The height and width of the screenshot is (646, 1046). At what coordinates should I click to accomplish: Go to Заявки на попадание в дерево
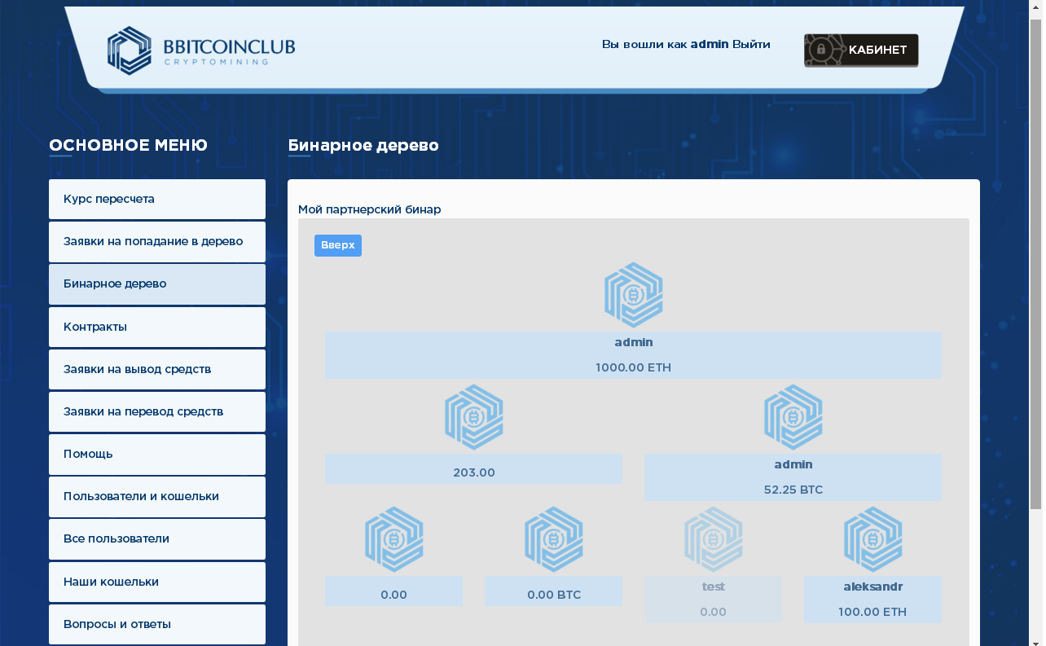[157, 242]
